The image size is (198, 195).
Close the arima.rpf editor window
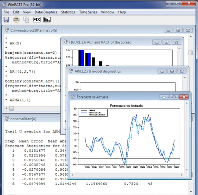tap(188, 30)
